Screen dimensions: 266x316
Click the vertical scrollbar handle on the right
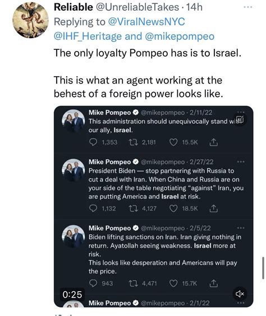263,268
